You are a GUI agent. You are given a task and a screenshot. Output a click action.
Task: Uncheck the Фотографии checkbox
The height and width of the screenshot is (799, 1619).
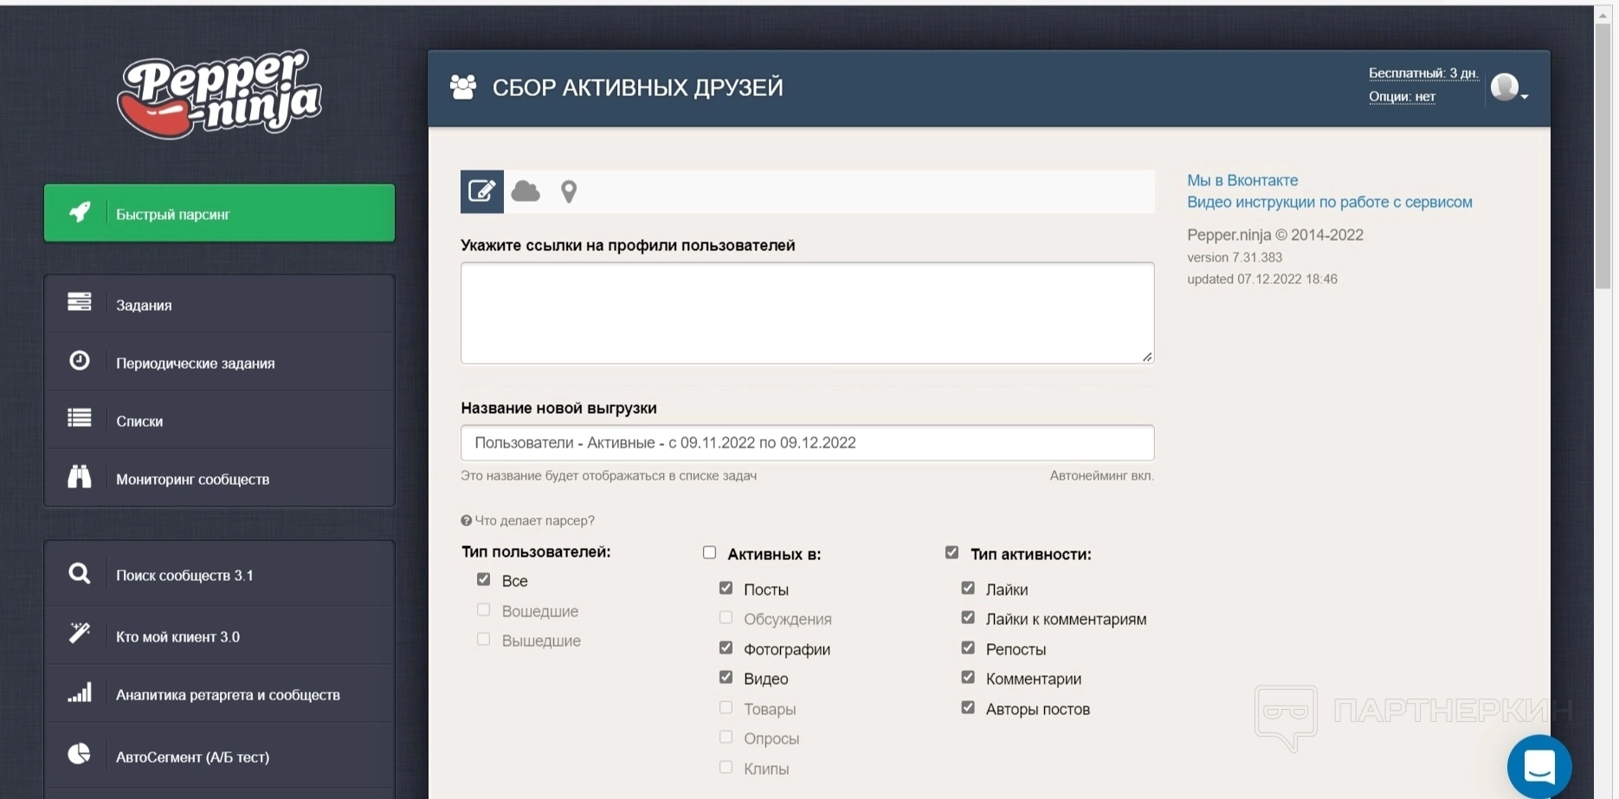726,648
